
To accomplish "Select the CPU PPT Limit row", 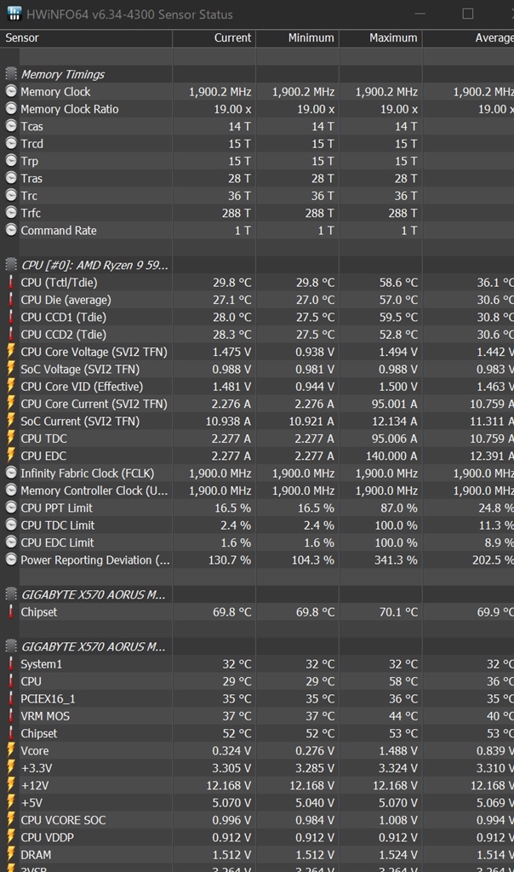I will click(x=257, y=508).
